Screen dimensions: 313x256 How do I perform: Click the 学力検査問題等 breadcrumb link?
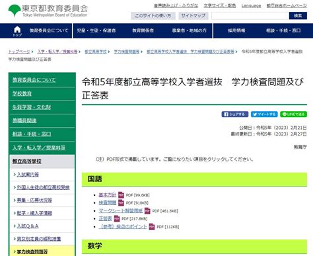(127, 52)
